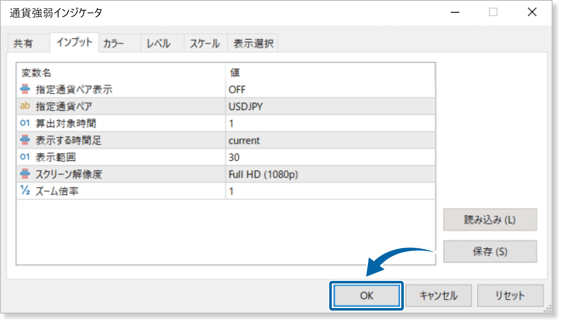
Task: Click the integer icon beside 算出対象時間
Action: 25,123
